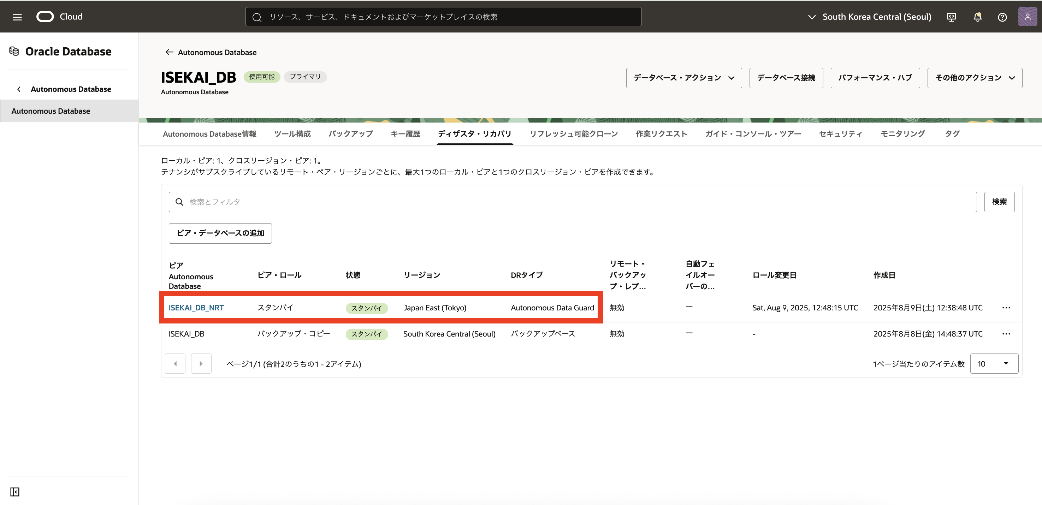
Task: Collapse the sidebar with the bottom-left icon
Action: coord(14,492)
